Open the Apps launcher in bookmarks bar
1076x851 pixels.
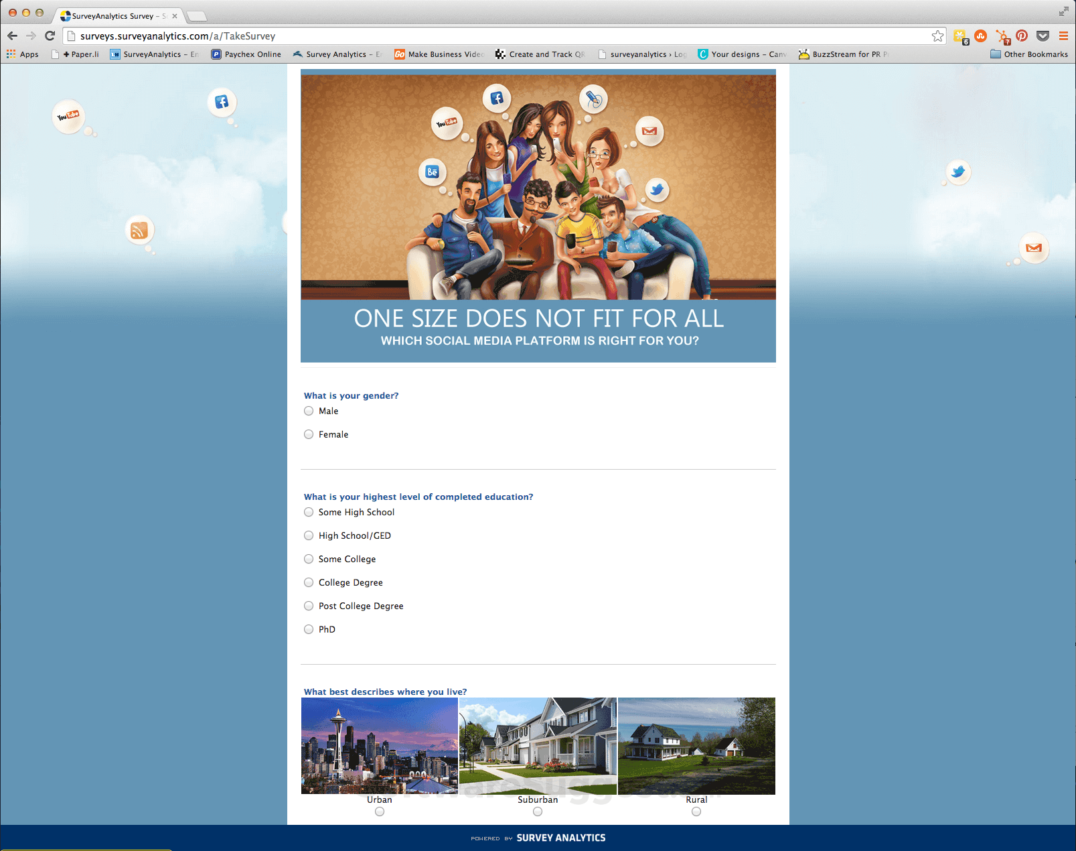coord(23,54)
